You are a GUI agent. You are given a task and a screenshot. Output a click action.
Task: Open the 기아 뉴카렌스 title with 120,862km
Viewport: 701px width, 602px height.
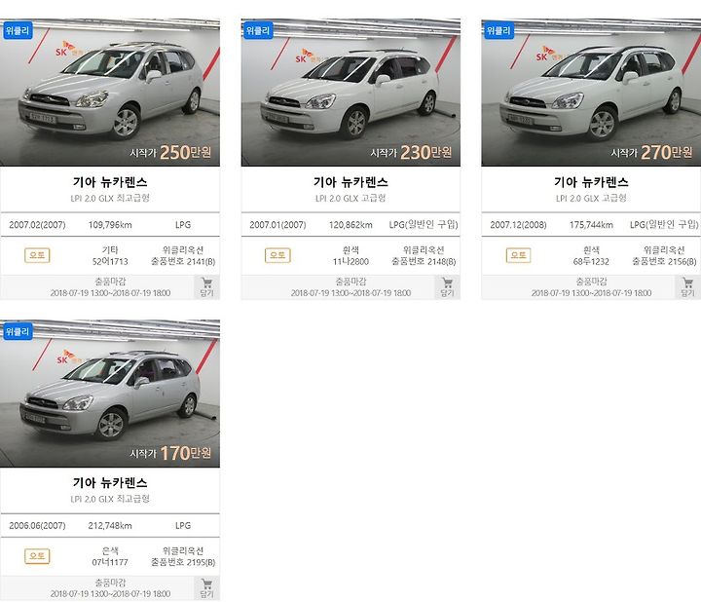click(350, 182)
